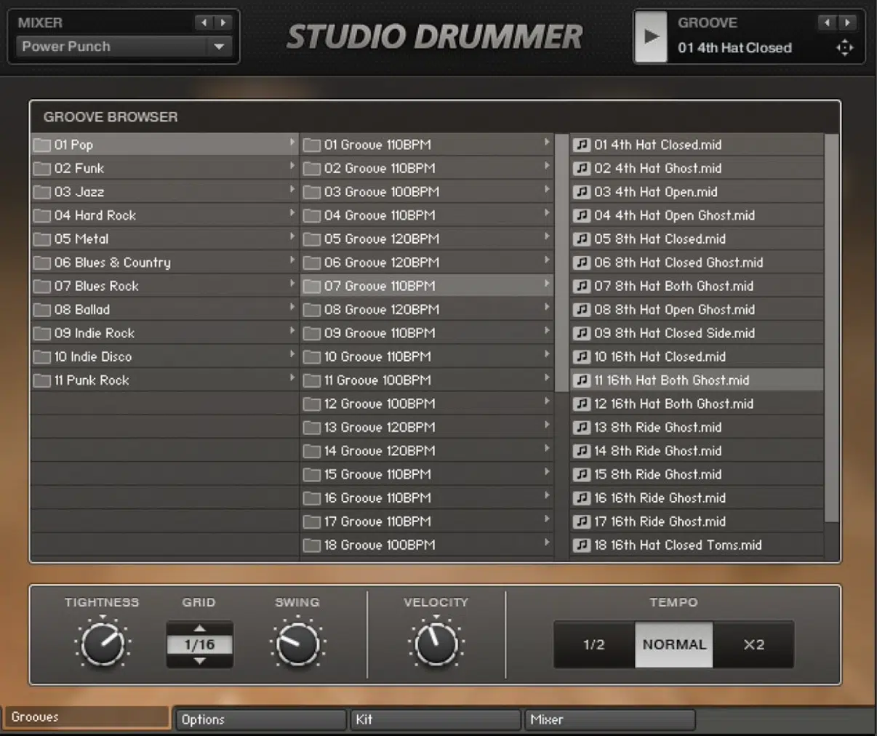Select 05 Groove 120BPM folder
Image resolution: width=877 pixels, height=736 pixels.
428,239
